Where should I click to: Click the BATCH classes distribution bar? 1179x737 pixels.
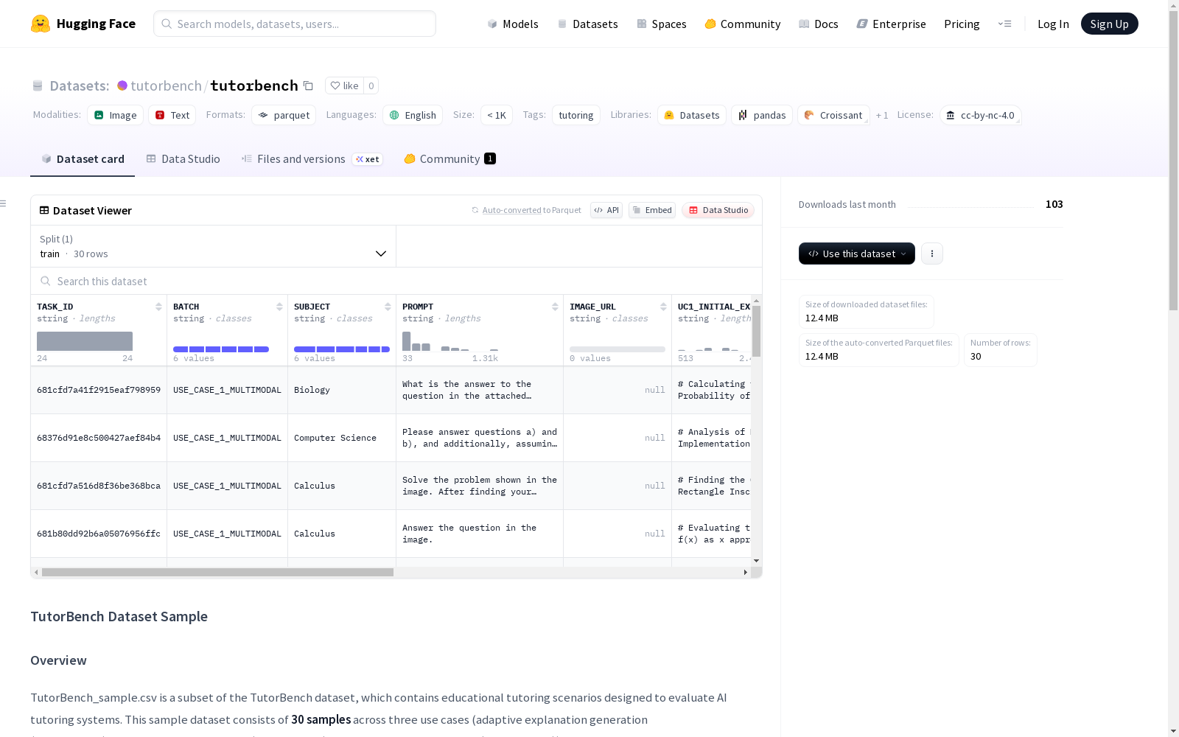[x=221, y=349]
